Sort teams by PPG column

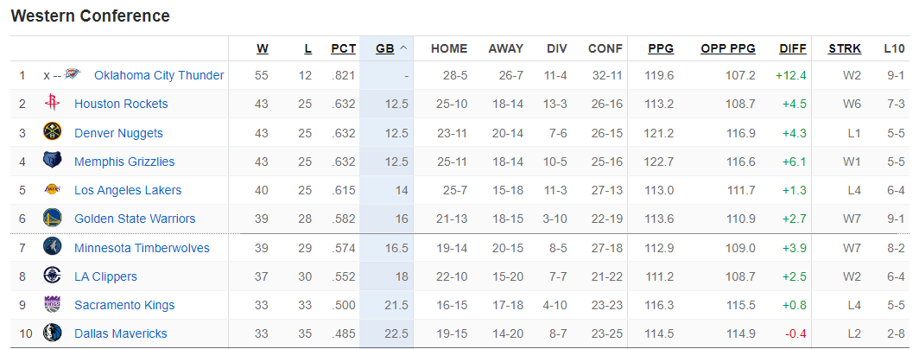point(661,48)
